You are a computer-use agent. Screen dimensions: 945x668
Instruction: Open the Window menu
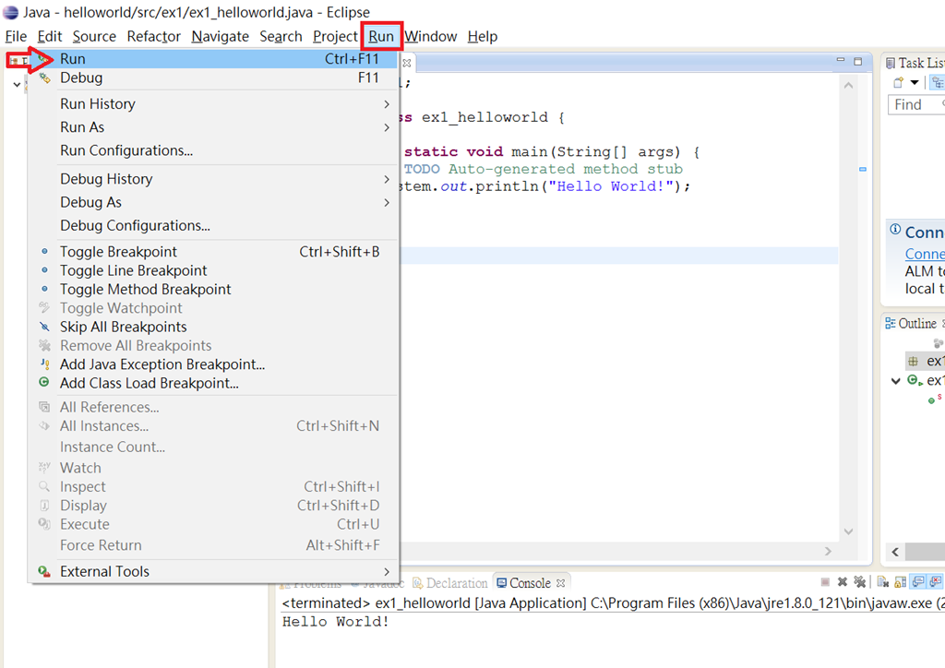pos(430,37)
